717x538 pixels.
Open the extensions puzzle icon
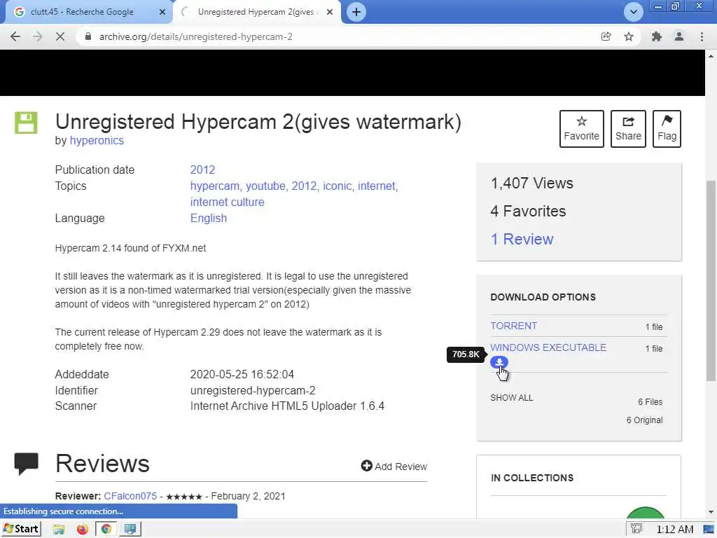click(657, 36)
